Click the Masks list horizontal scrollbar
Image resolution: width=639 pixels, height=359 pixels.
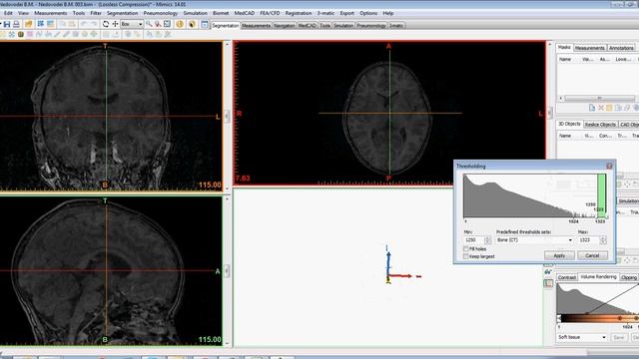(598, 98)
